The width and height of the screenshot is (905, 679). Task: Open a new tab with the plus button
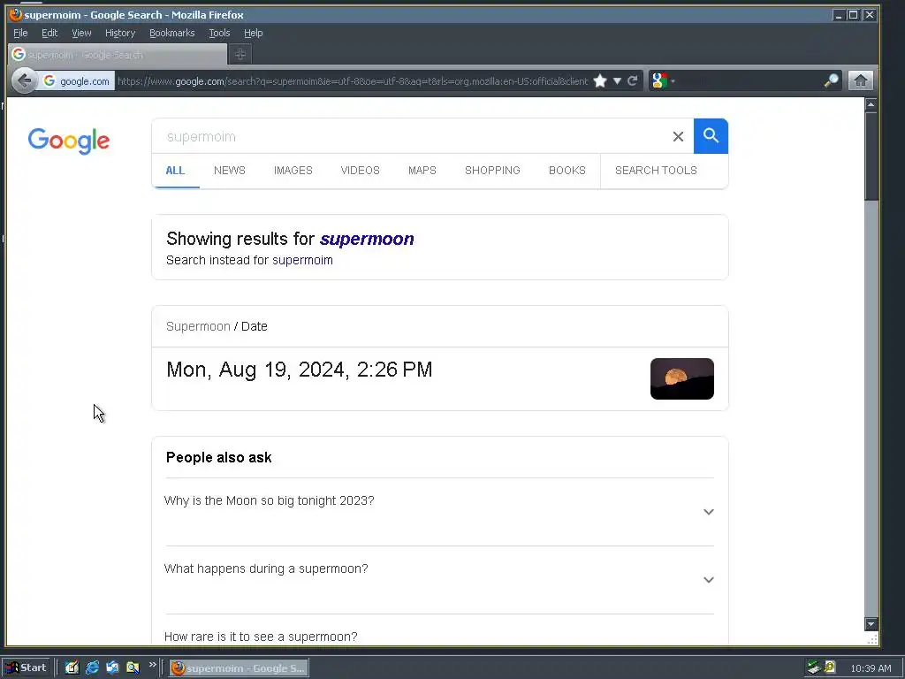coord(240,54)
